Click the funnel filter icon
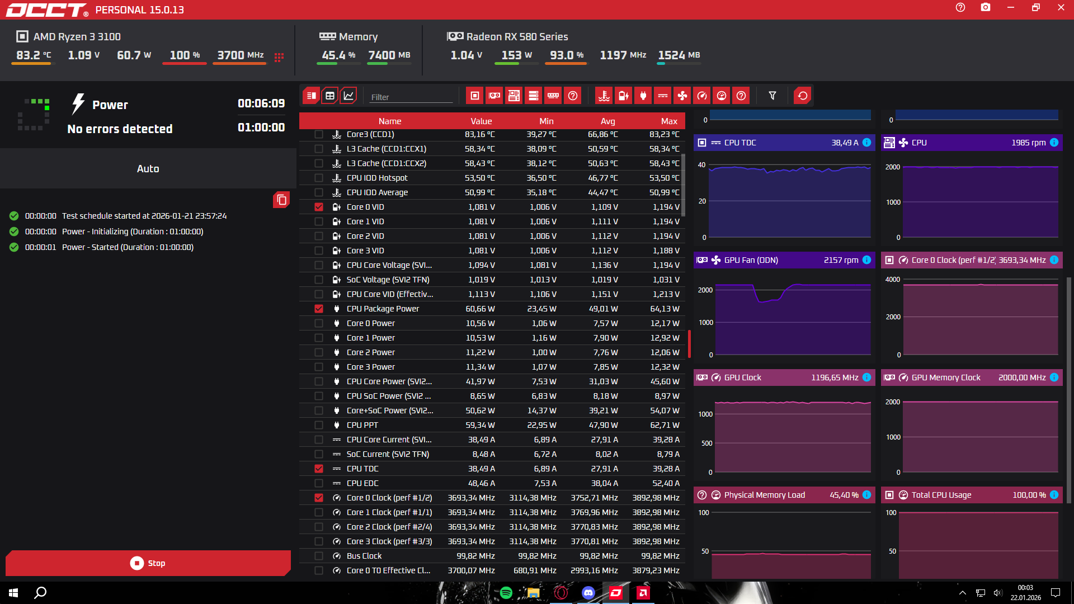This screenshot has height=604, width=1074. (x=772, y=96)
